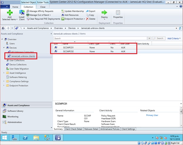
Task: Sort by the Client Activity column header
Action: 143,44
